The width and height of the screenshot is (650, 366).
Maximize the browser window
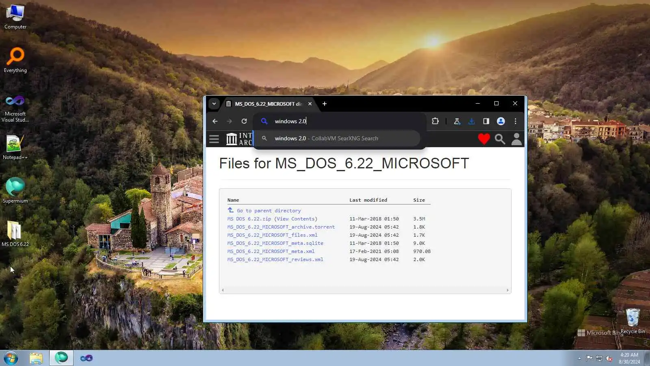pos(496,103)
